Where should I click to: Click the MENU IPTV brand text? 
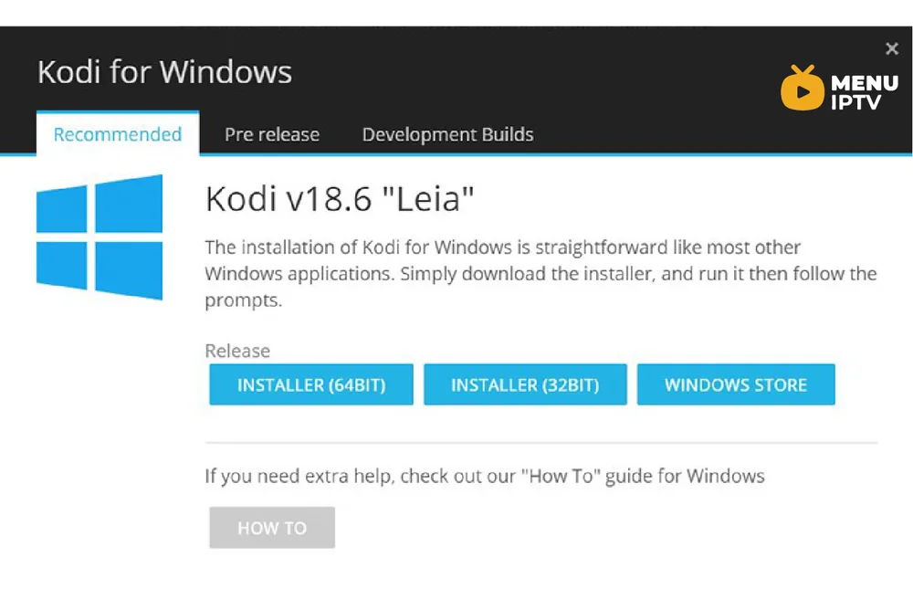click(864, 92)
